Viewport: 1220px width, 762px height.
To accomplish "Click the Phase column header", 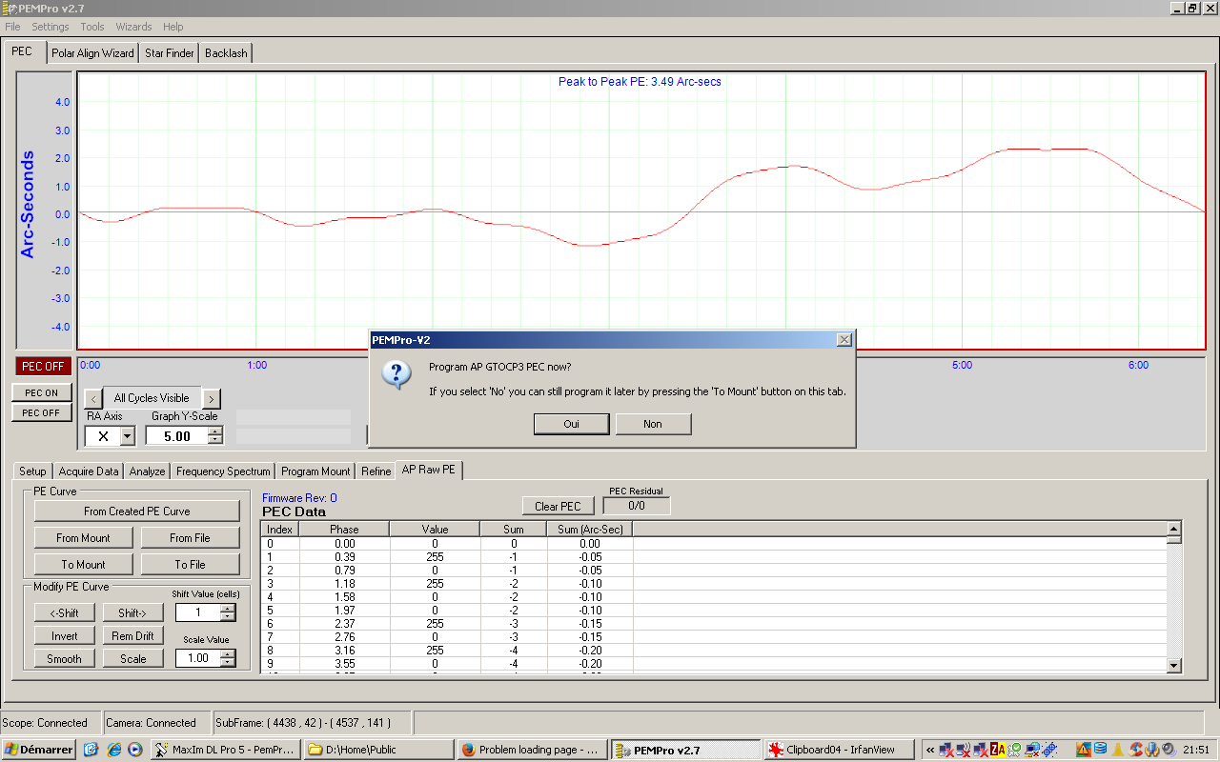I will 344,530.
